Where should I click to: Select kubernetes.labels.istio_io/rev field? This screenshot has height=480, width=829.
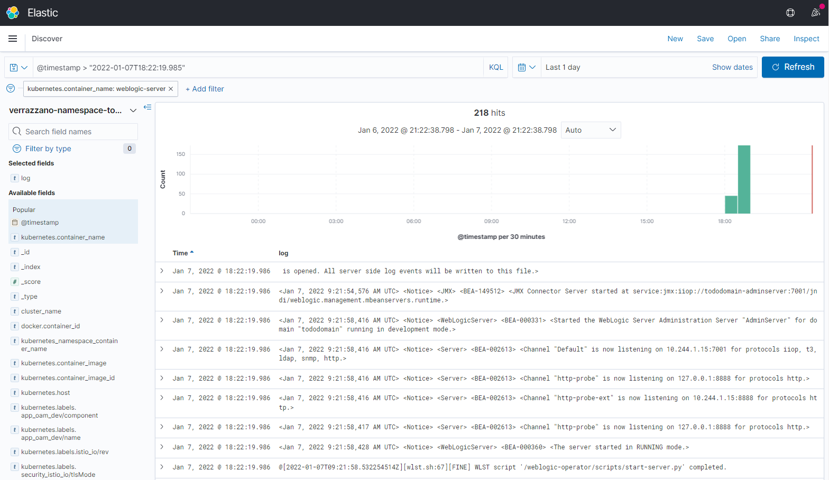(x=65, y=452)
